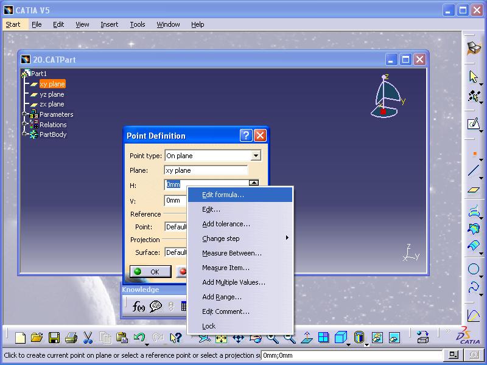Select Add tolerance... in context menu
Image resolution: width=487 pixels, height=365 pixels.
coord(226,224)
